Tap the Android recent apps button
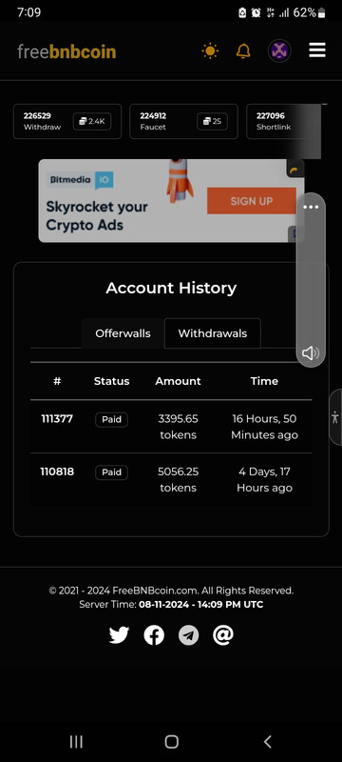The image size is (342, 762). point(76,742)
